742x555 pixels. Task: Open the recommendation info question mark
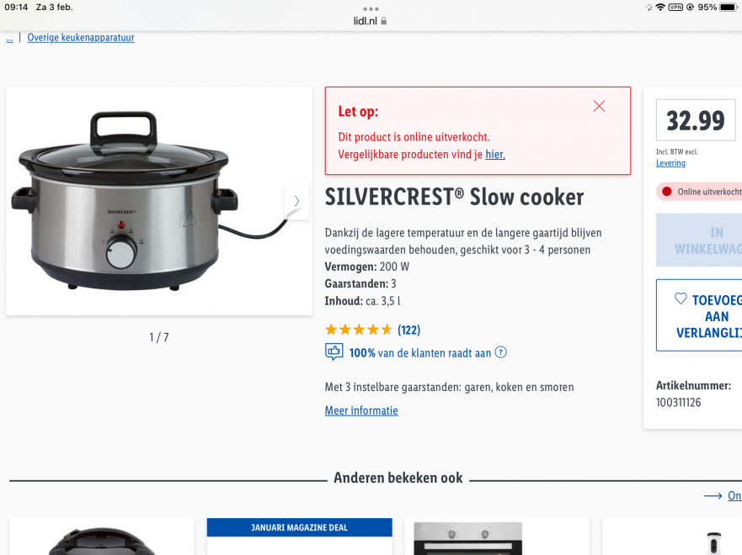click(500, 352)
